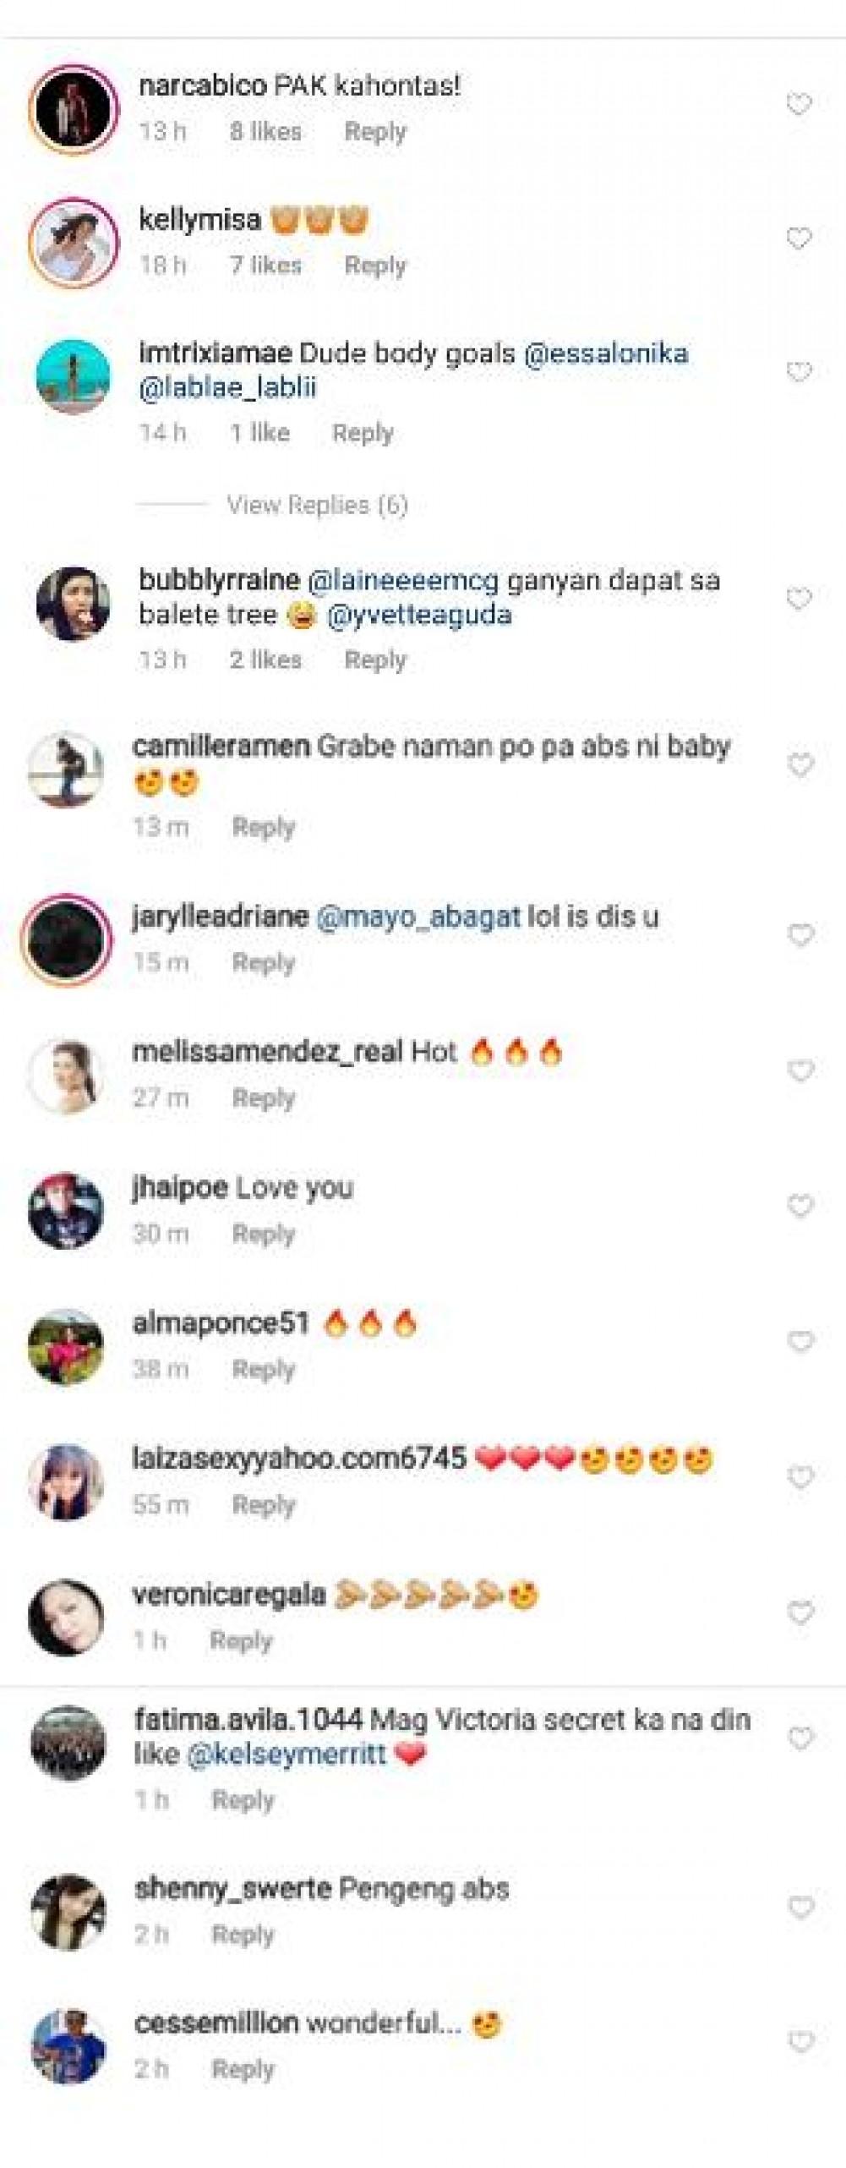
Task: View likes on kellymisa's comment
Action: tap(265, 266)
